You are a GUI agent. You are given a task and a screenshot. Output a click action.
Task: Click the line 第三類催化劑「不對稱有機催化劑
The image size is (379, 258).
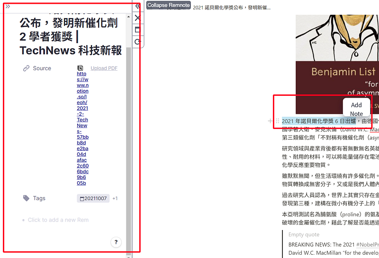tap(330, 138)
